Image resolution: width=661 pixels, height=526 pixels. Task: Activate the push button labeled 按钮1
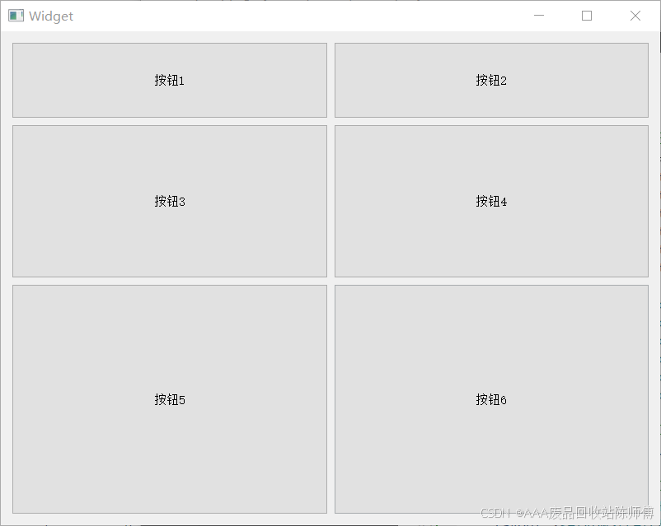pyautogui.click(x=170, y=80)
